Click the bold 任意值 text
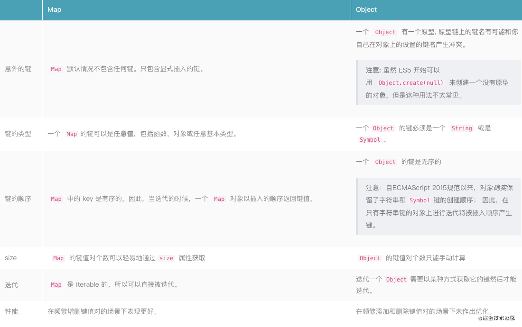This screenshot has height=327, width=522. coord(123,134)
